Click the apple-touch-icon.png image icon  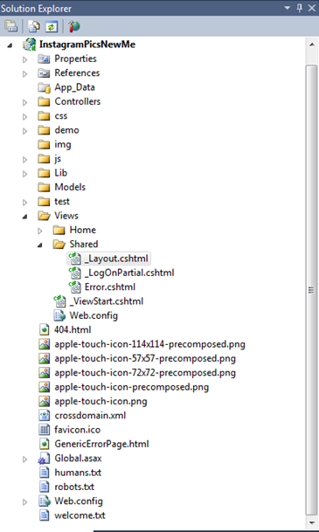pyautogui.click(x=44, y=401)
